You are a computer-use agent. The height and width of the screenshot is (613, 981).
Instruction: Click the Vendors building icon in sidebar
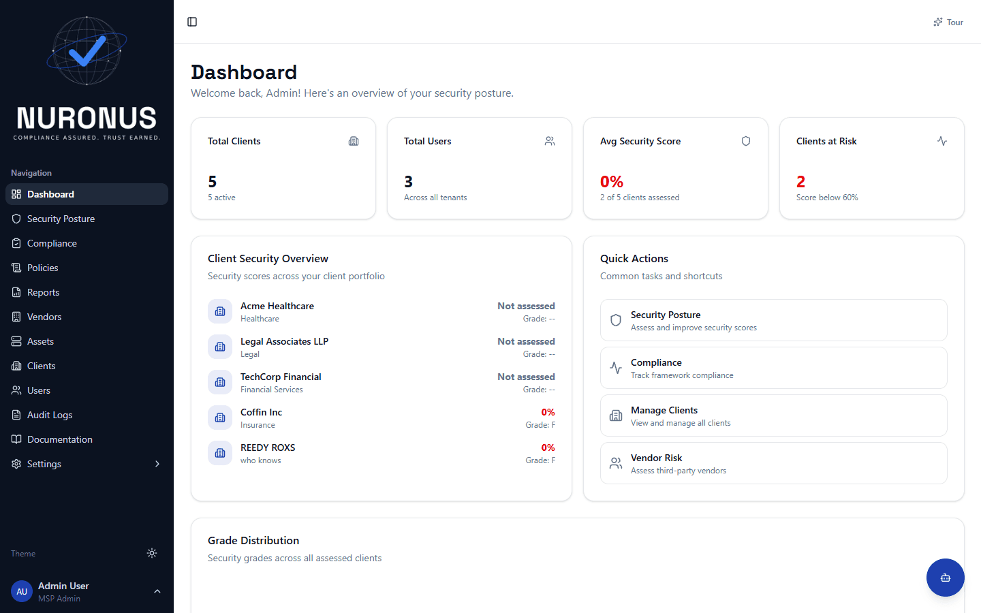(x=16, y=317)
